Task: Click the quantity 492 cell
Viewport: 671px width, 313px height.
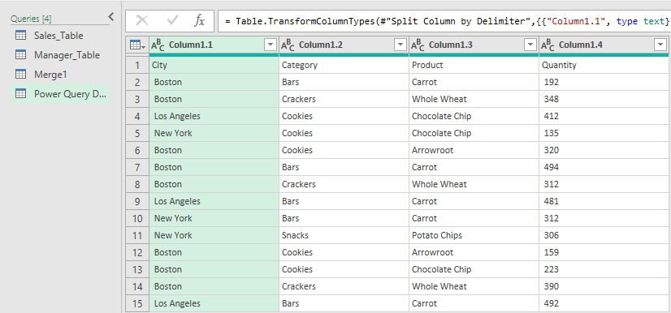Action: coord(604,303)
